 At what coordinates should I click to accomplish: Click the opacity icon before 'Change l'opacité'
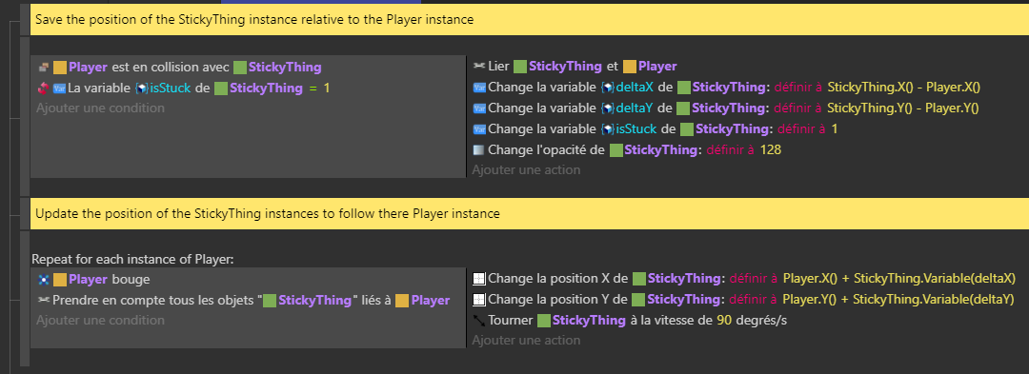[x=479, y=150]
